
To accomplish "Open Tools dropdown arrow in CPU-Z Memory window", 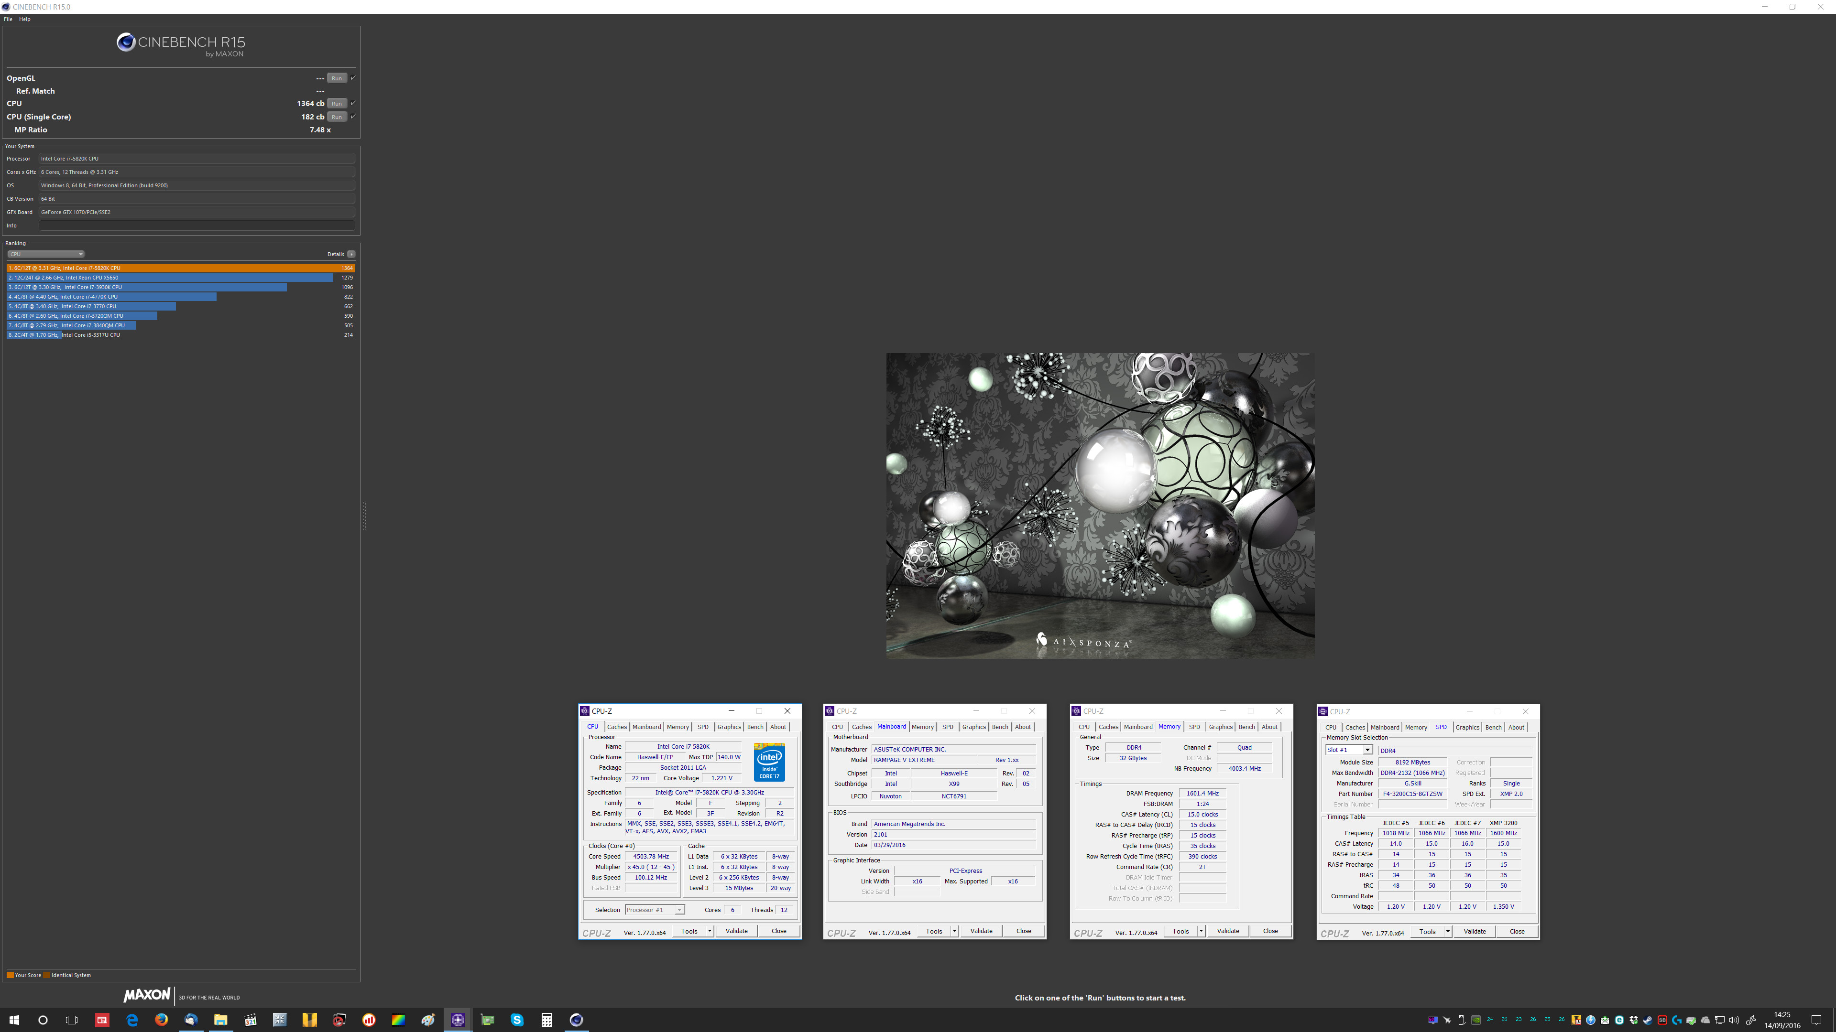I will pos(1201,931).
